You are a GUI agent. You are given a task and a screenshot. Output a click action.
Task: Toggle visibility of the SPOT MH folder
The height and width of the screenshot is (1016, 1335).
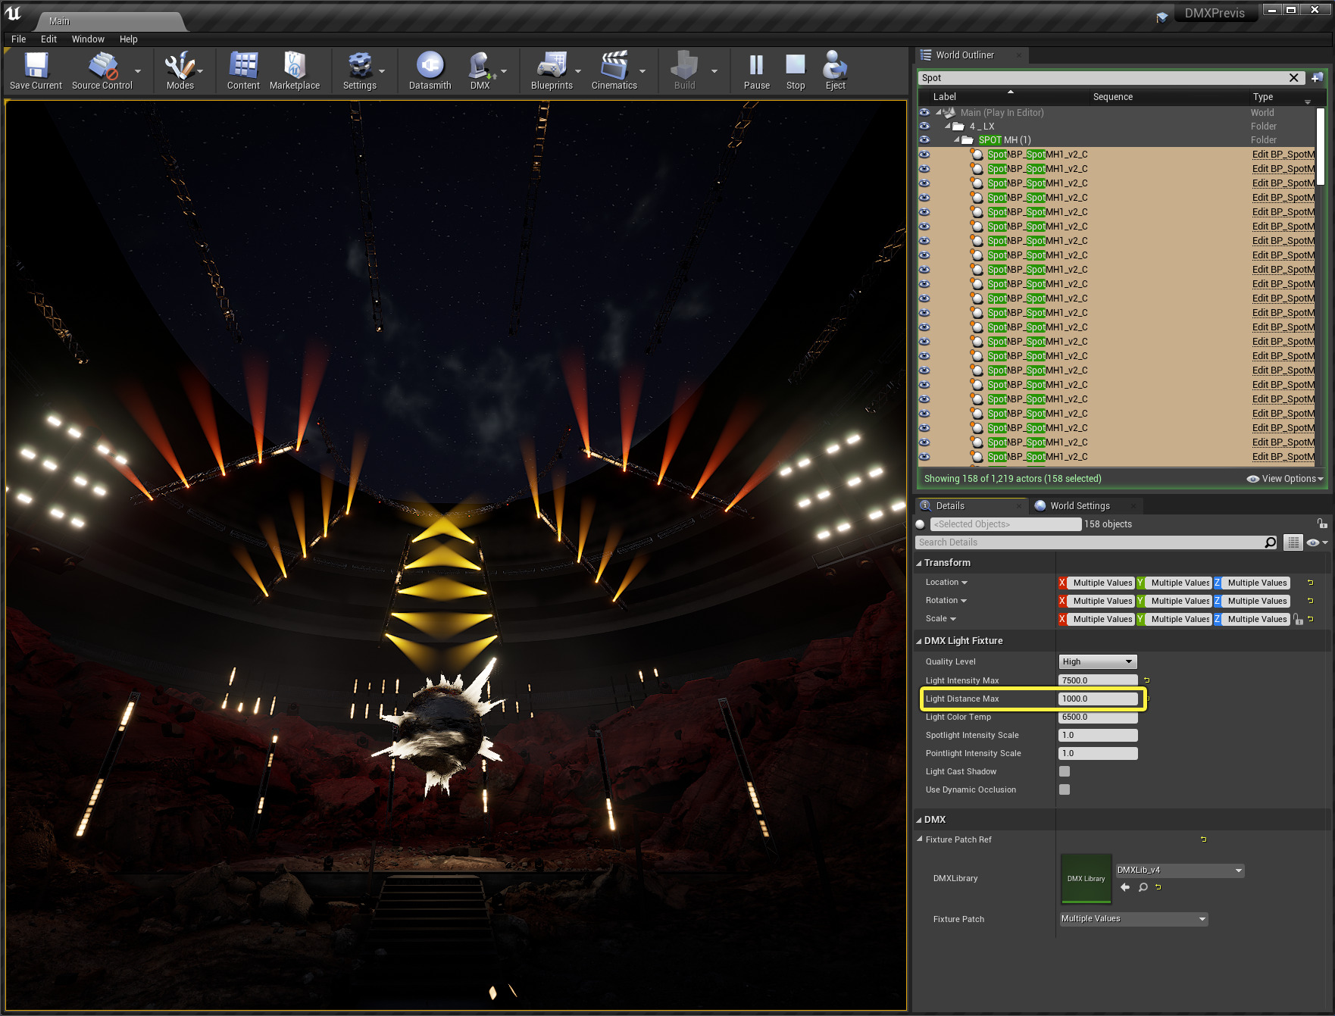pos(924,140)
